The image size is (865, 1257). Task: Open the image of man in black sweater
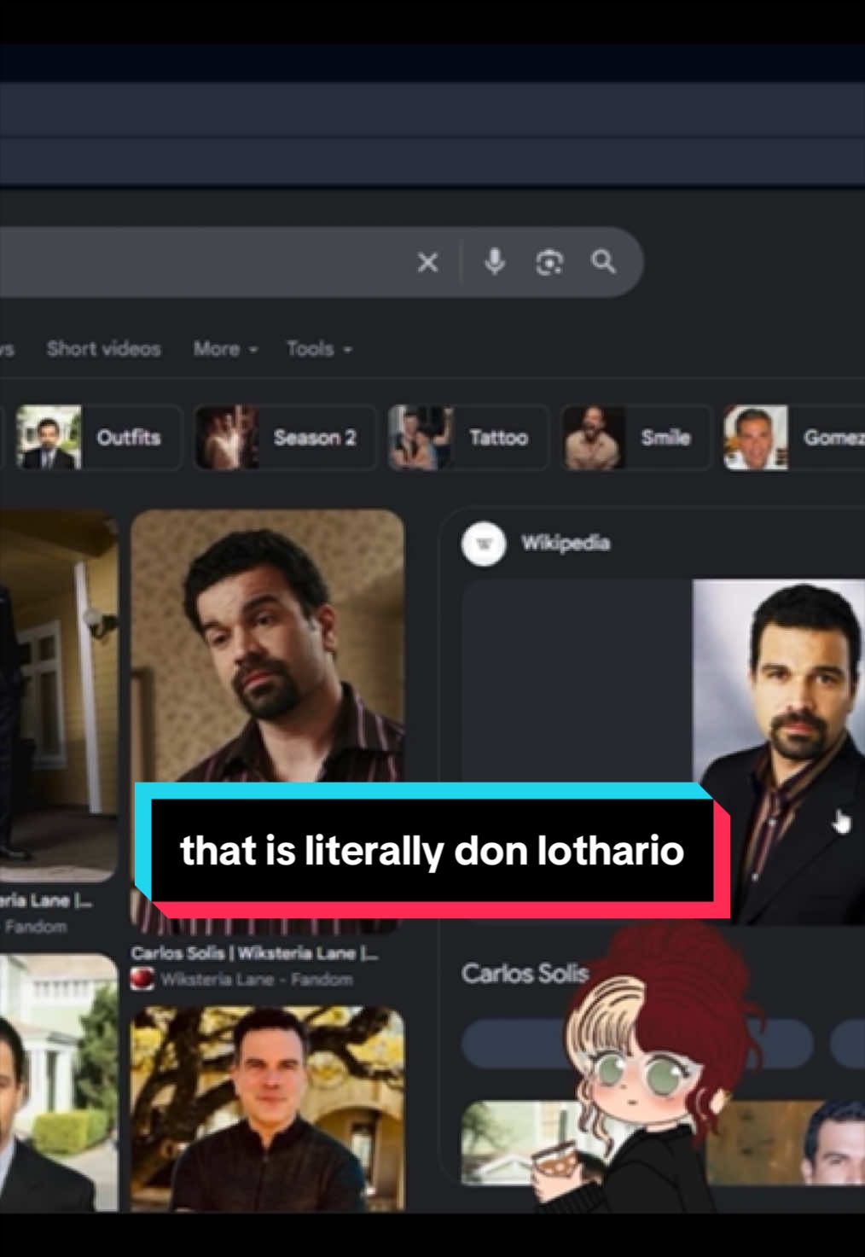(x=267, y=1109)
